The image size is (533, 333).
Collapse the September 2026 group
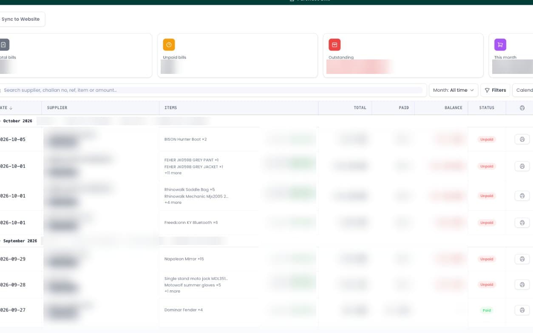[19, 241]
